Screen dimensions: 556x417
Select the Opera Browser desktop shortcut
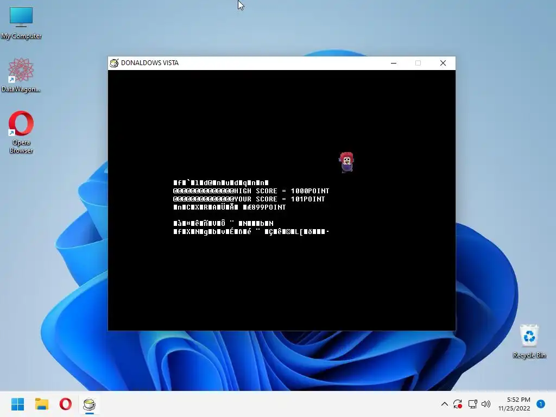pos(21,132)
